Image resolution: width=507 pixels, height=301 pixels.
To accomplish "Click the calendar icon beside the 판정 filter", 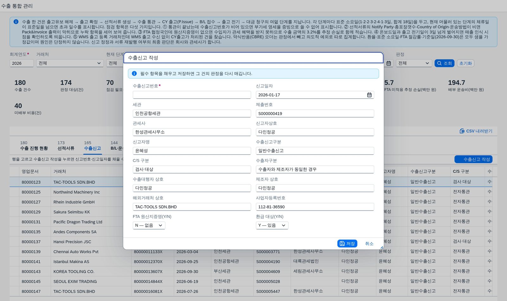I will pyautogui.click(x=389, y=63).
